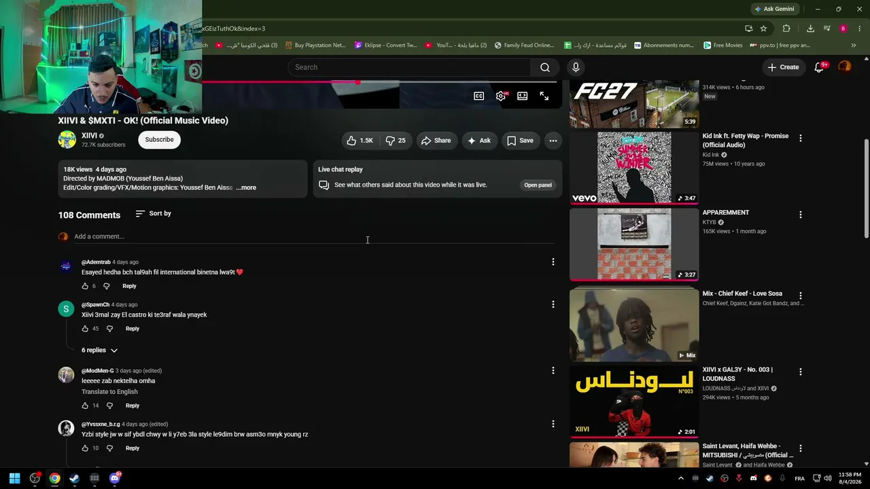Open Buy Playstation Net bookmark
The height and width of the screenshot is (489, 870).
[315, 46]
